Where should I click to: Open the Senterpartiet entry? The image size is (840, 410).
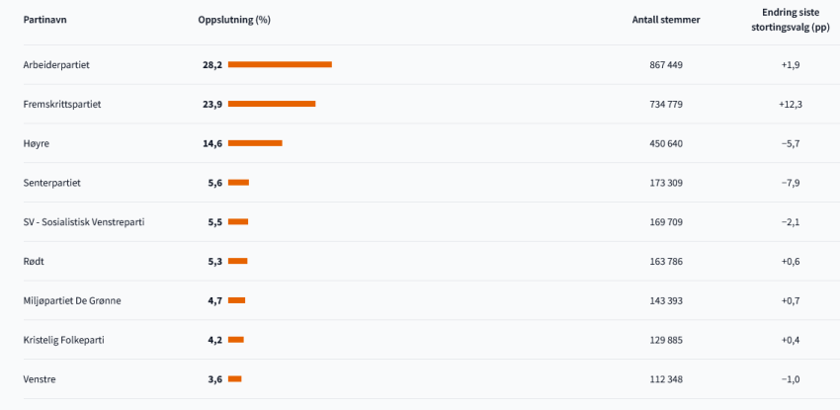coord(51,183)
